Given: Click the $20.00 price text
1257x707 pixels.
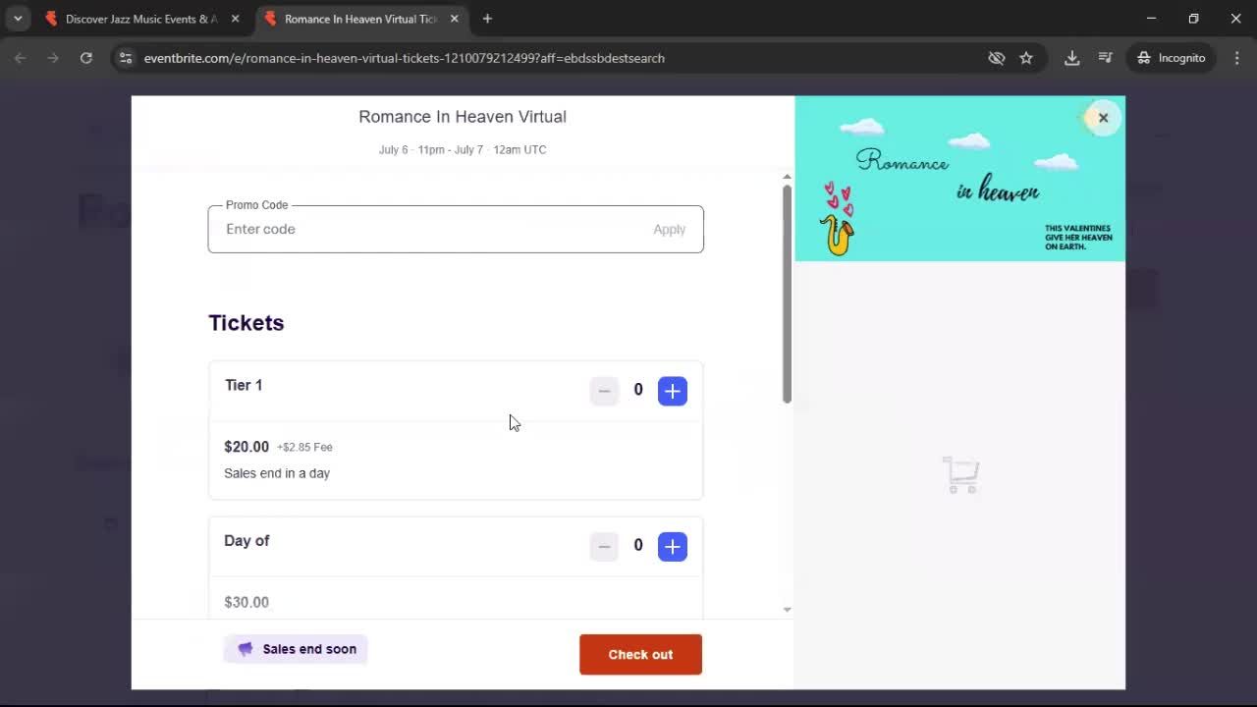Looking at the screenshot, I should tap(246, 446).
